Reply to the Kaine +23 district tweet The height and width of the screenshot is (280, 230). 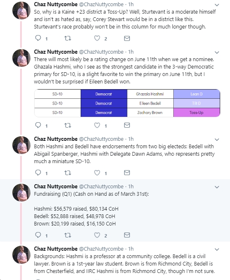pos(38,38)
